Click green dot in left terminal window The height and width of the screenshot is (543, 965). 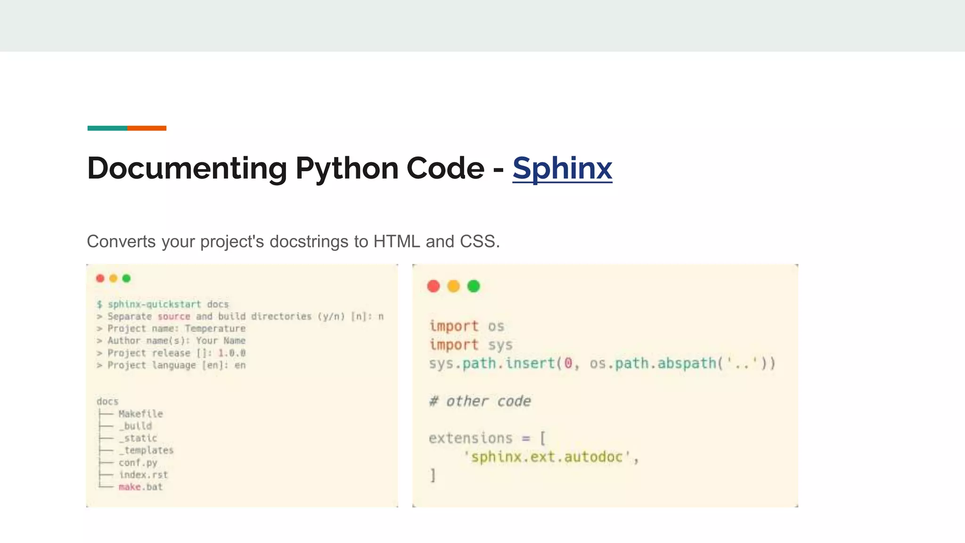point(126,279)
